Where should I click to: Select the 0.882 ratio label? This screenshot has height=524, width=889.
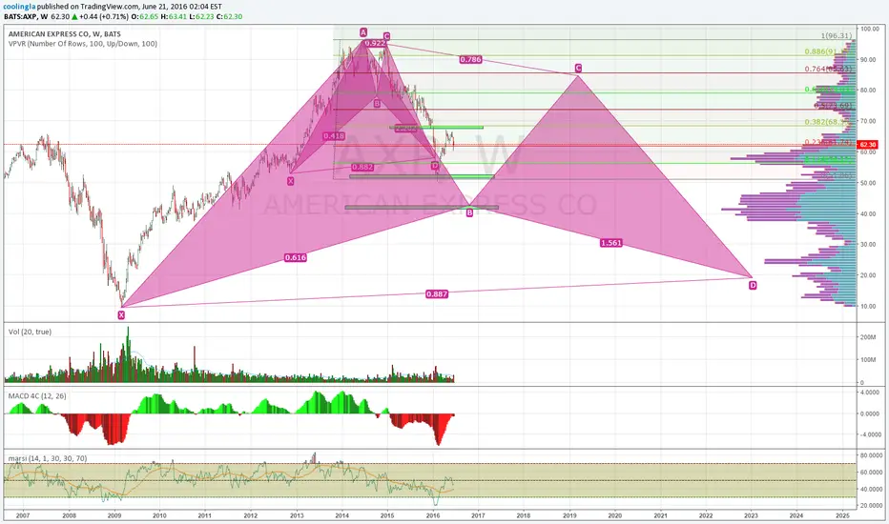coord(362,167)
